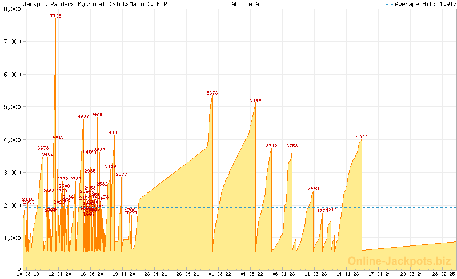The height and width of the screenshot is (279, 457).
Task: Click the 5,000 y-axis label
Action: pos(12,107)
